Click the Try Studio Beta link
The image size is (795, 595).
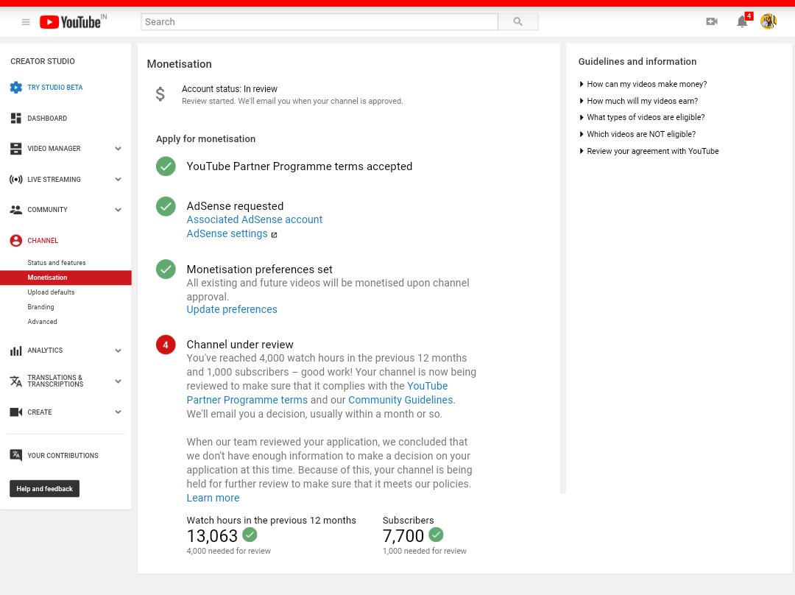pos(54,87)
